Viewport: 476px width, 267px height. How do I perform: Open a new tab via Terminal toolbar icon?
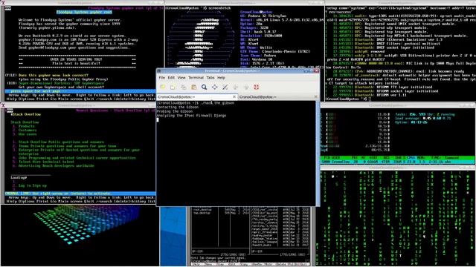163,88
